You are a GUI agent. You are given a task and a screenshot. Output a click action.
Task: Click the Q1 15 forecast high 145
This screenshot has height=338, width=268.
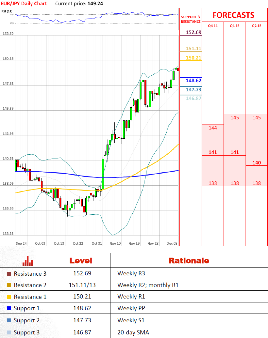(x=235, y=117)
